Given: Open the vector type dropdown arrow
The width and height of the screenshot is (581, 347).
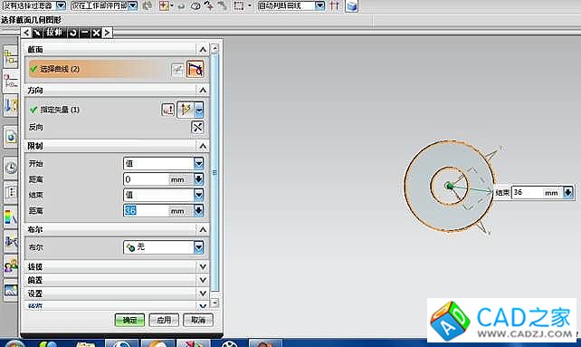Looking at the screenshot, I should [x=199, y=110].
